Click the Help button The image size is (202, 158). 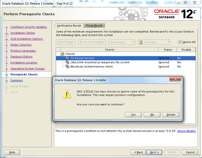click(x=12, y=152)
